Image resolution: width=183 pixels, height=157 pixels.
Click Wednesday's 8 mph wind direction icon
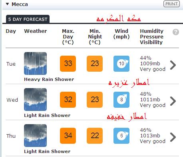121,100
